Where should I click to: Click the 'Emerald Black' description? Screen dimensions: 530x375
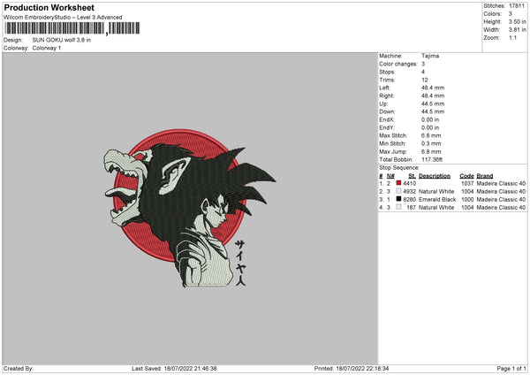437,199
